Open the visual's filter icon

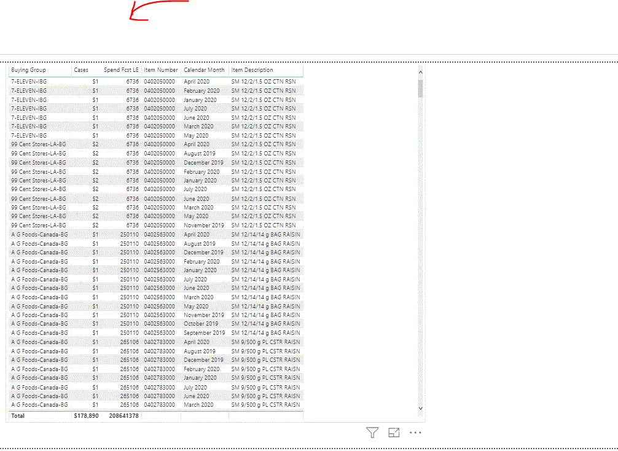[x=372, y=433]
